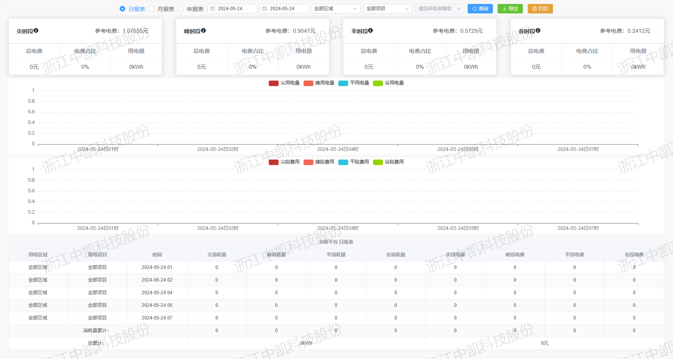Open the 全部区域 dropdown
Image resolution: width=673 pixels, height=359 pixels.
pos(336,8)
